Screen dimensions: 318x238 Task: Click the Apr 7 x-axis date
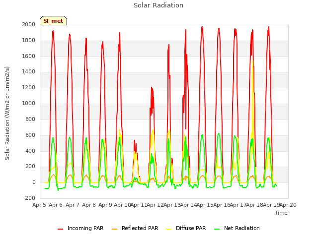72,205
